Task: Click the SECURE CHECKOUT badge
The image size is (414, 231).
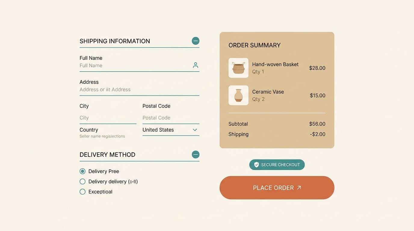Action: pos(277,165)
